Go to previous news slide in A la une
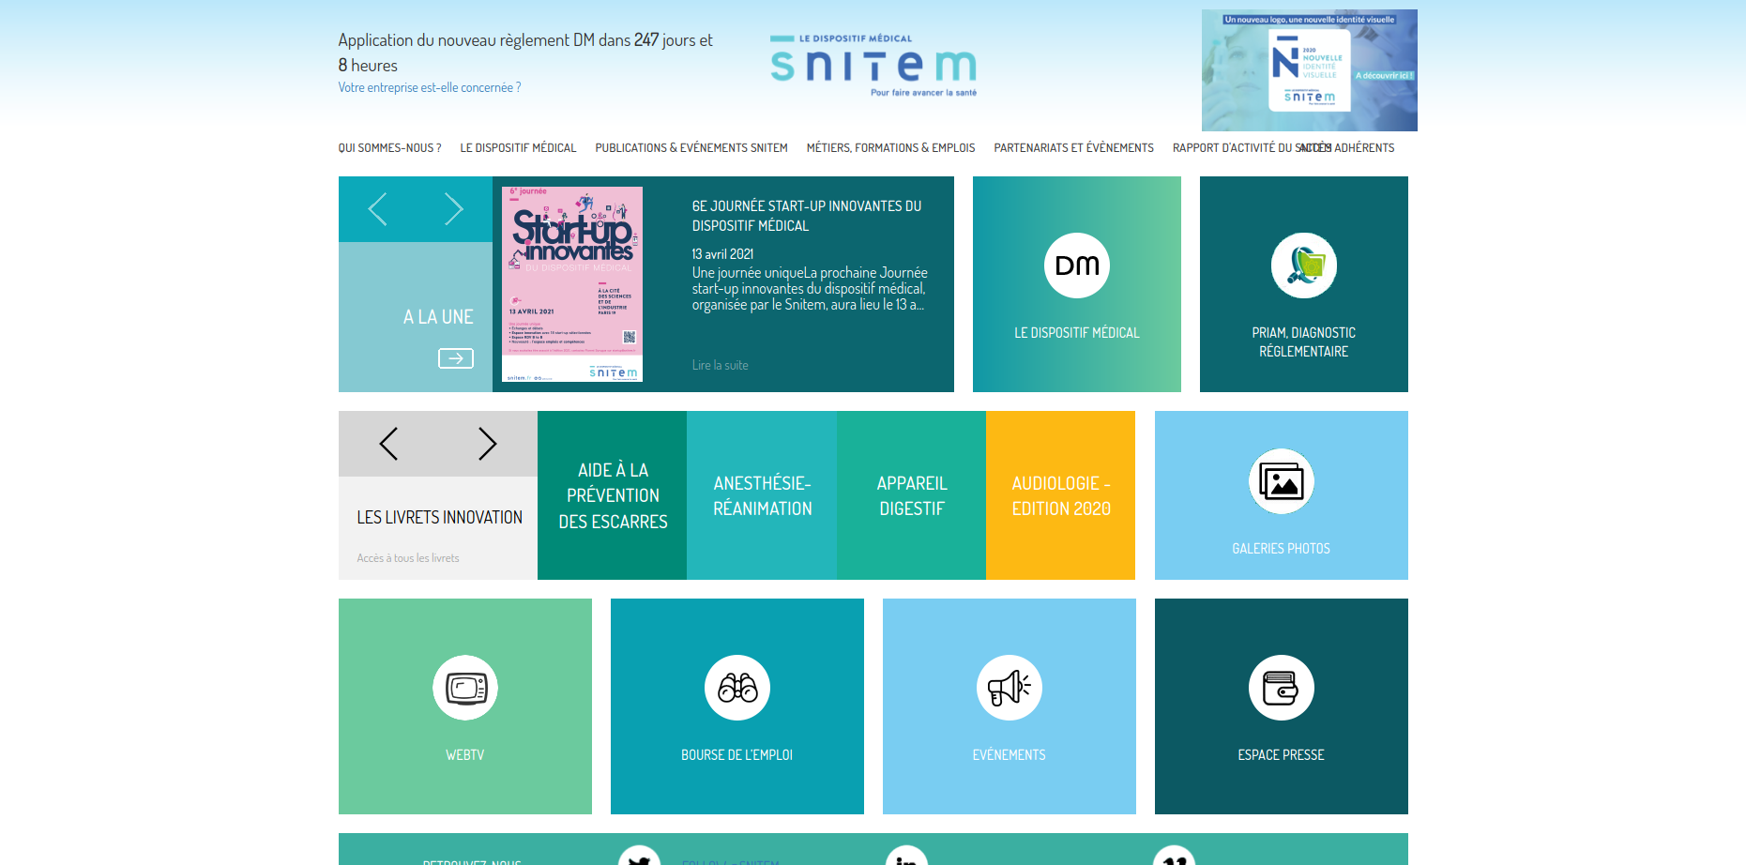The height and width of the screenshot is (865, 1746). click(377, 209)
